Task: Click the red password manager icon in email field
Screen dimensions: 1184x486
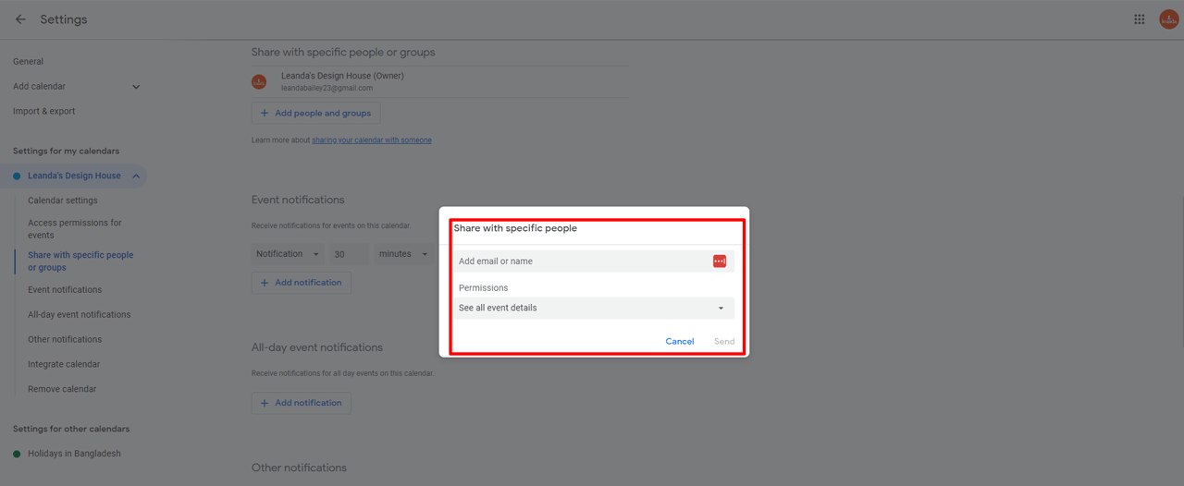Action: tap(720, 261)
